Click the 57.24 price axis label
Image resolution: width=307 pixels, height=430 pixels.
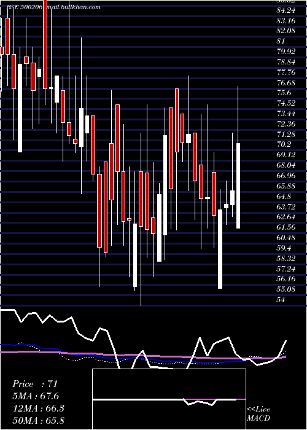286,269
